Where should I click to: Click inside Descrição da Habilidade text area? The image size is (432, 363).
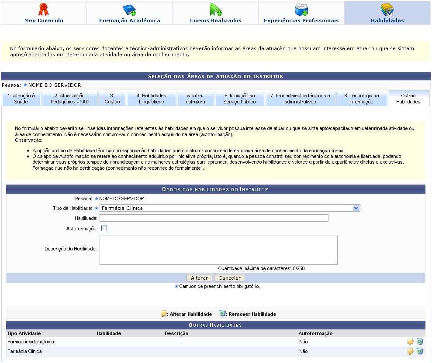[218, 250]
